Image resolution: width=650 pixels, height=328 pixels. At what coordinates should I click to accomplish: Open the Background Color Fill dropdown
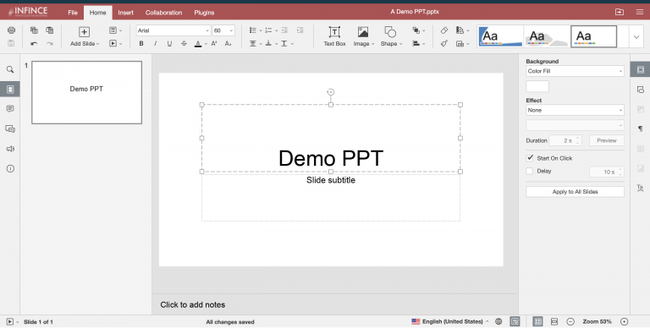tap(575, 71)
